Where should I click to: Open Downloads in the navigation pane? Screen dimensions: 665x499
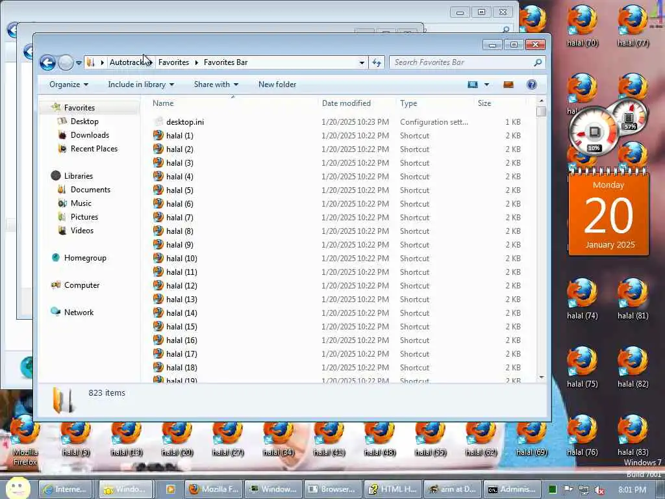click(x=90, y=135)
